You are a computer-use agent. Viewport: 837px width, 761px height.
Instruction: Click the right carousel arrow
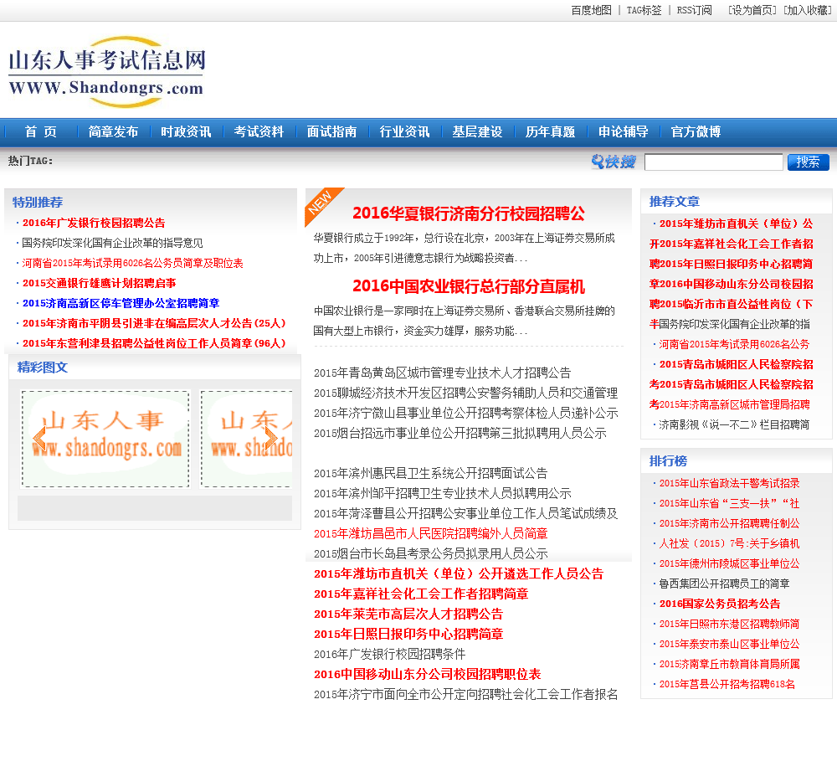(270, 439)
